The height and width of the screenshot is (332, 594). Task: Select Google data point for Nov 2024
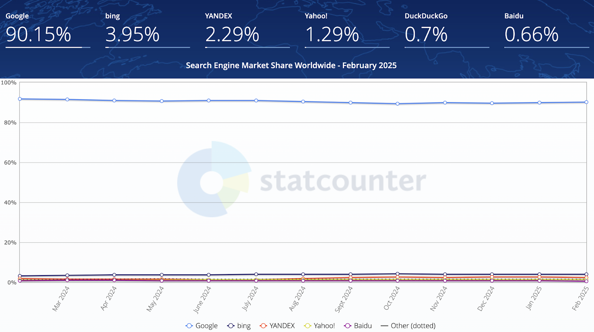[x=445, y=102]
